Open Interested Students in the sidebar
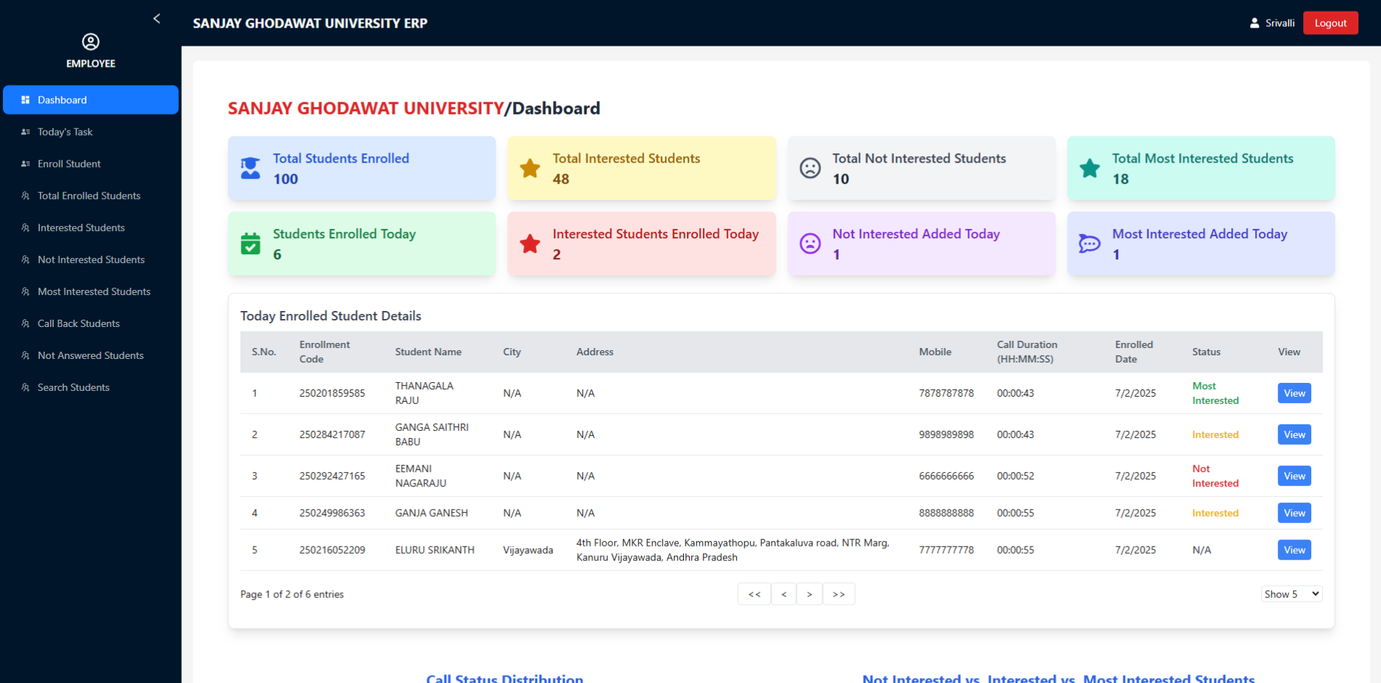This screenshot has width=1381, height=683. (91, 227)
